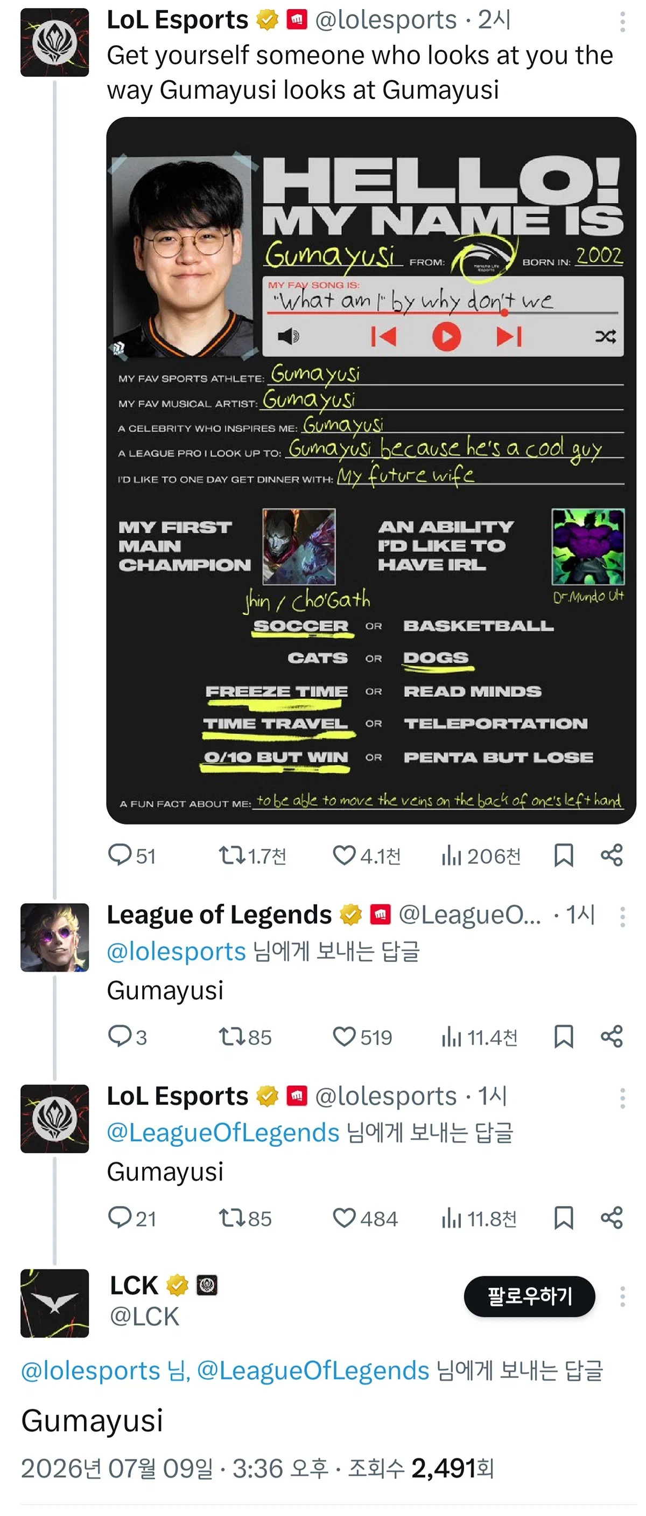Open more options menu beside LCK follow button

pyautogui.click(x=622, y=1296)
